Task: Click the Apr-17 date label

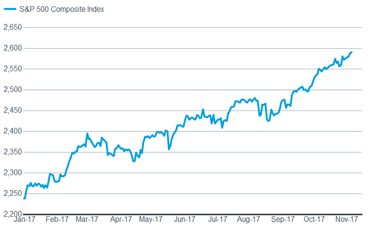Action: pyautogui.click(x=121, y=218)
